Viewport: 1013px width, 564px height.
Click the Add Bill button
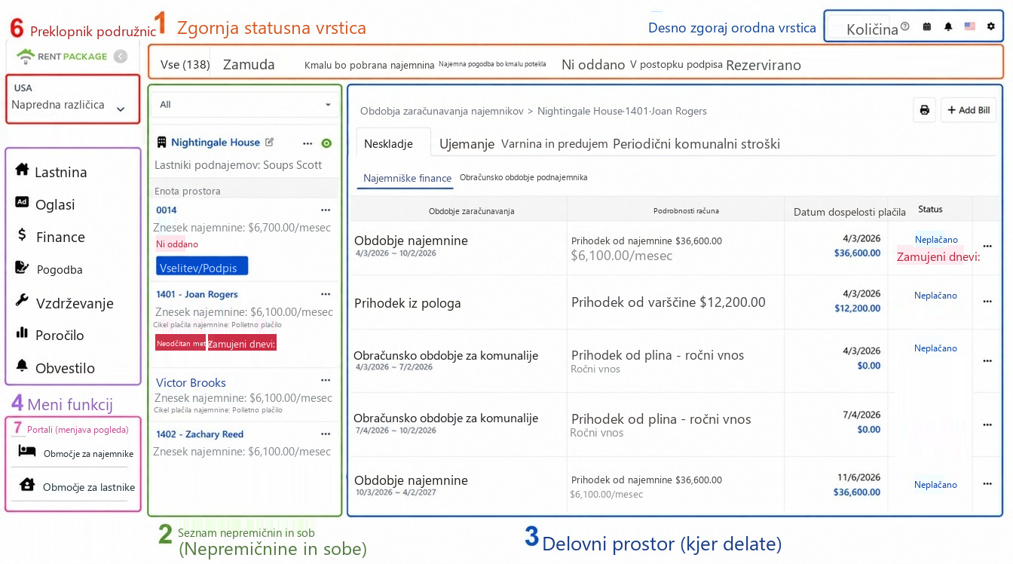[969, 110]
